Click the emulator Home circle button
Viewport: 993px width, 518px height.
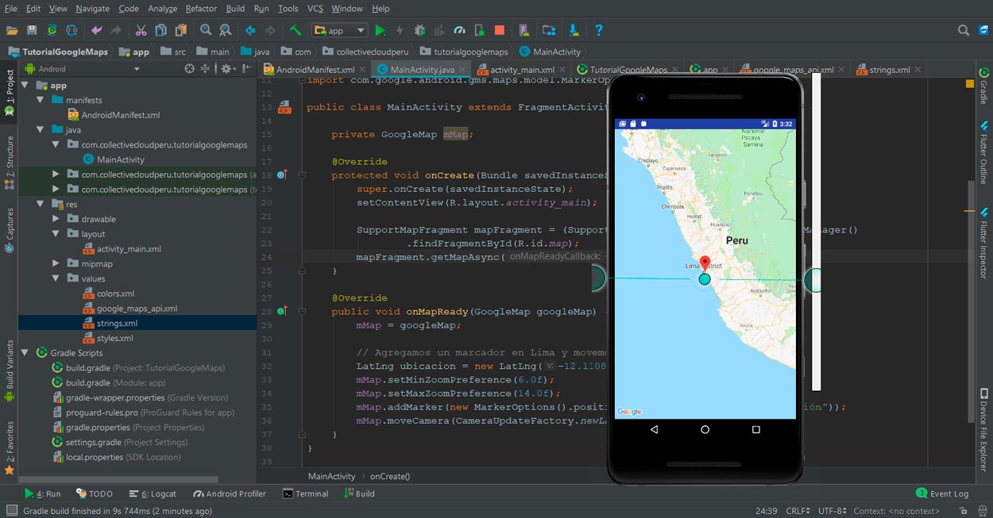pyautogui.click(x=705, y=429)
